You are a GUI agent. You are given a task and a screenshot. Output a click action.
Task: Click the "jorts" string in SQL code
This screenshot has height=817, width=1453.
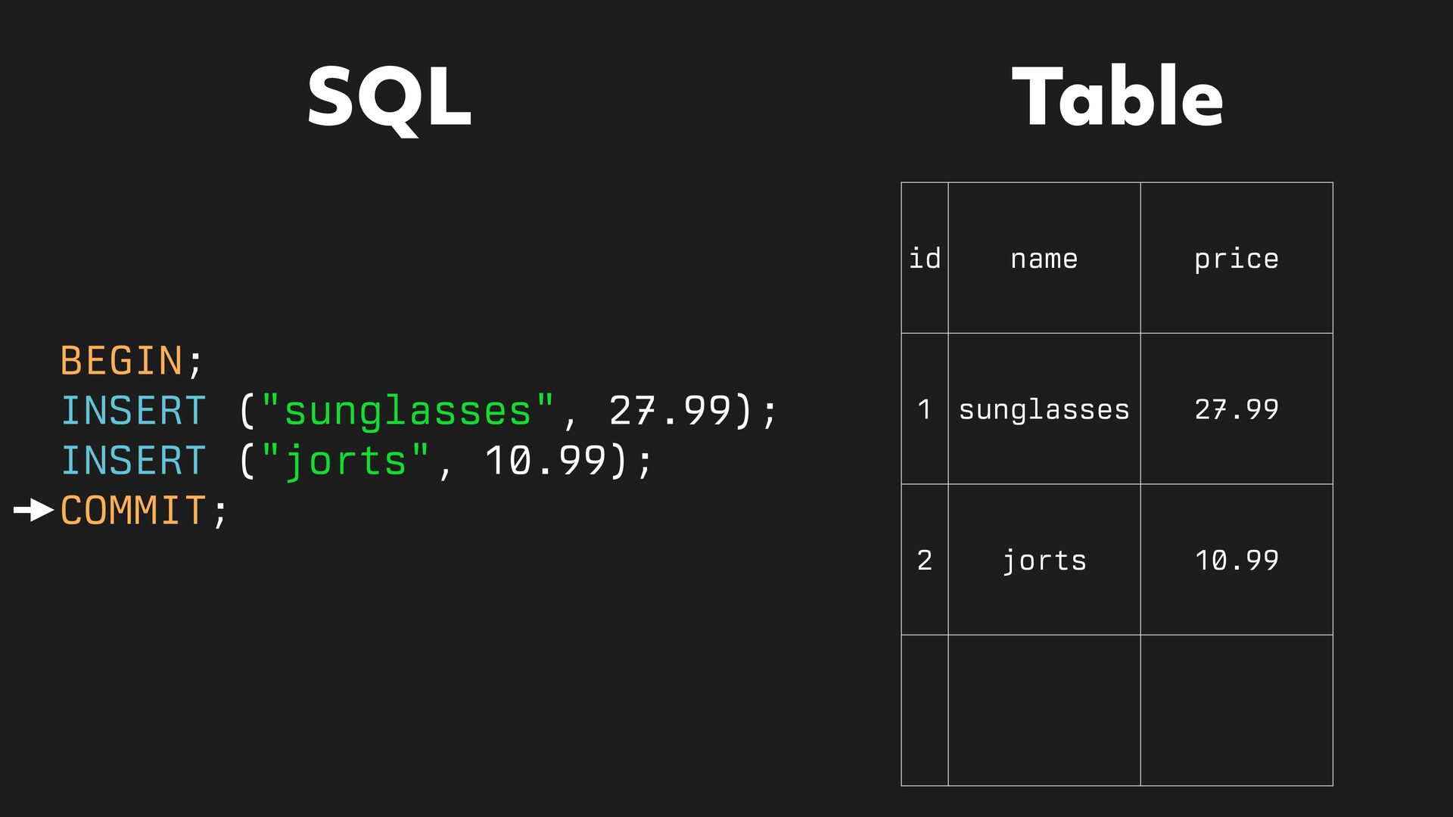[x=346, y=461]
